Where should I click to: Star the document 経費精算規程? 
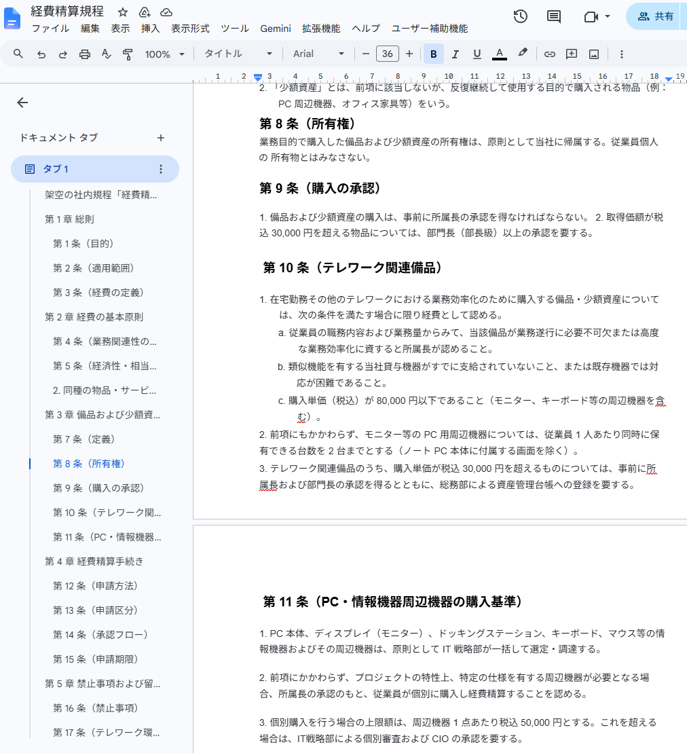[x=123, y=12]
